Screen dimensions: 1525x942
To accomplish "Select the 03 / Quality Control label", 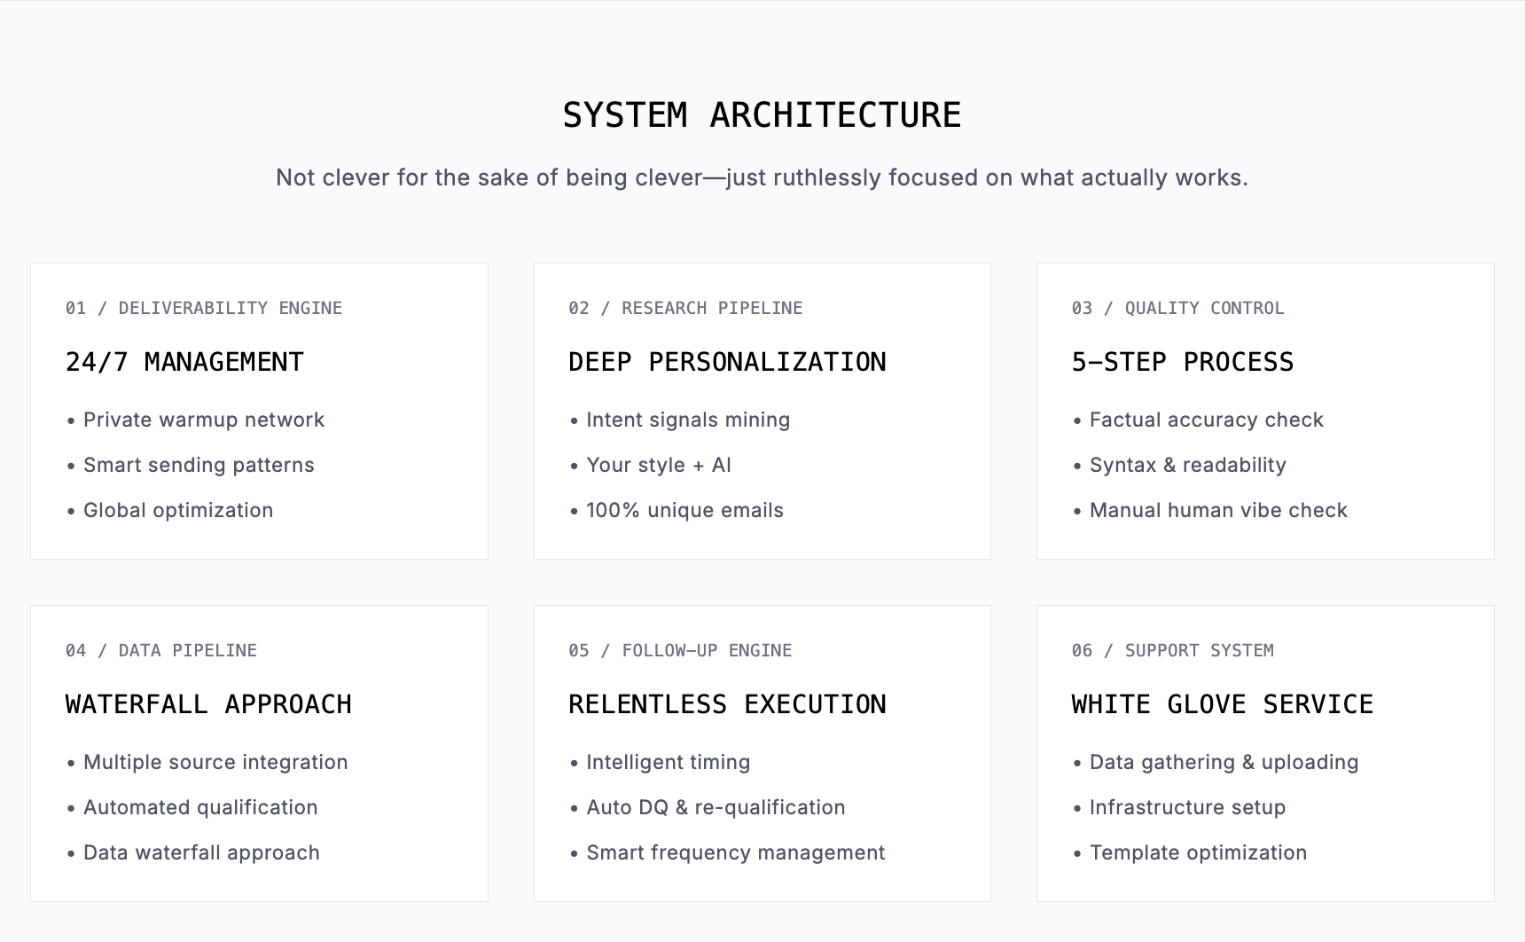I will [x=1177, y=308].
